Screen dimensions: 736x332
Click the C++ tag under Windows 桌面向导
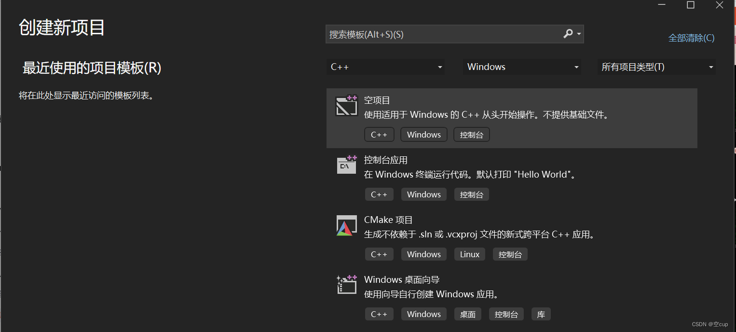point(379,314)
